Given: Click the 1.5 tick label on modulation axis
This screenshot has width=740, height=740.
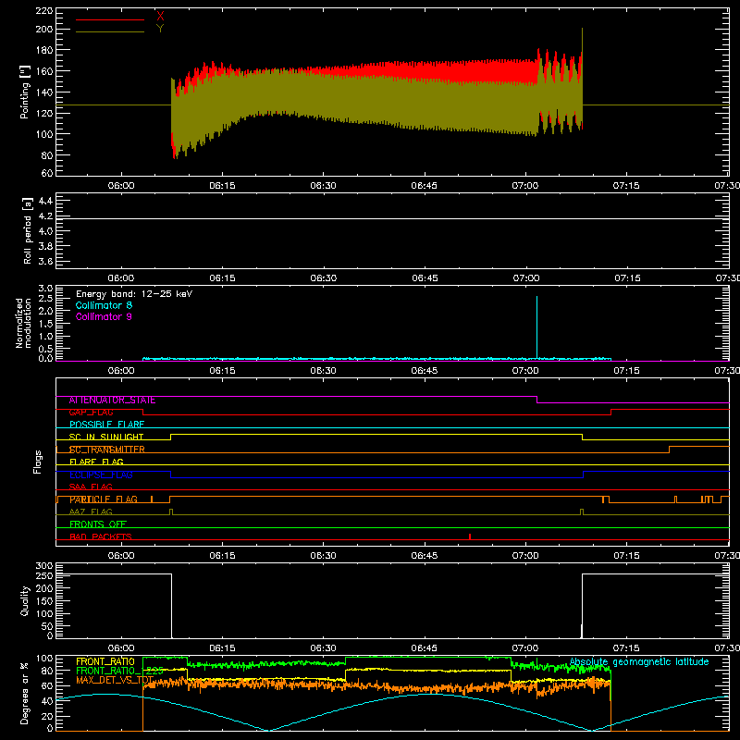Looking at the screenshot, I should point(45,324).
